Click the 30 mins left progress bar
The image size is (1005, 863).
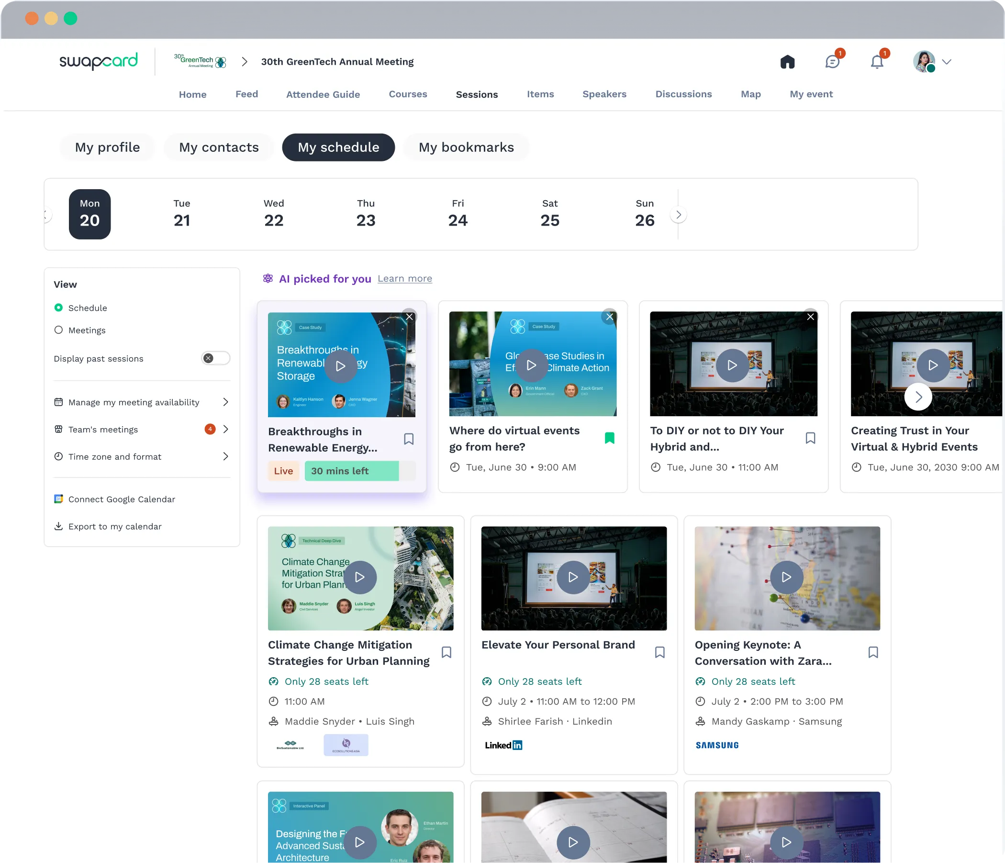click(x=360, y=471)
